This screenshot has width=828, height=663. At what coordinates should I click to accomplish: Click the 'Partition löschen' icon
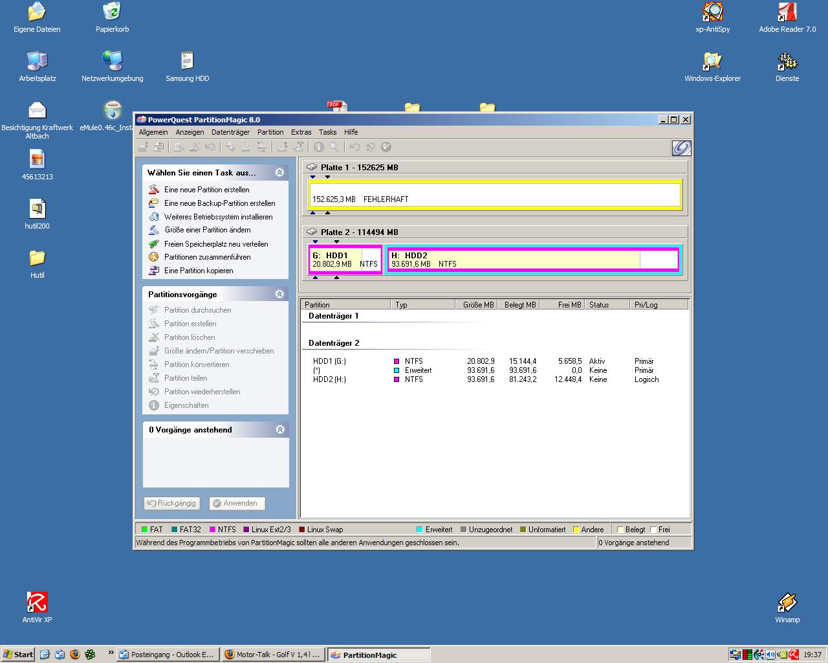point(154,337)
